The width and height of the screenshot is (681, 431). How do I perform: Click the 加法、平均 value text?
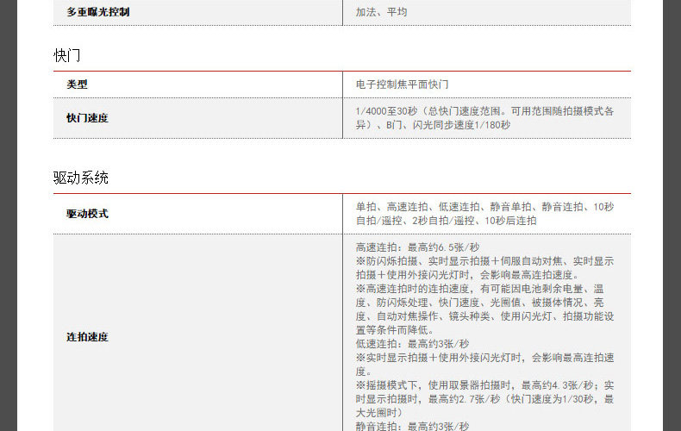(x=381, y=12)
